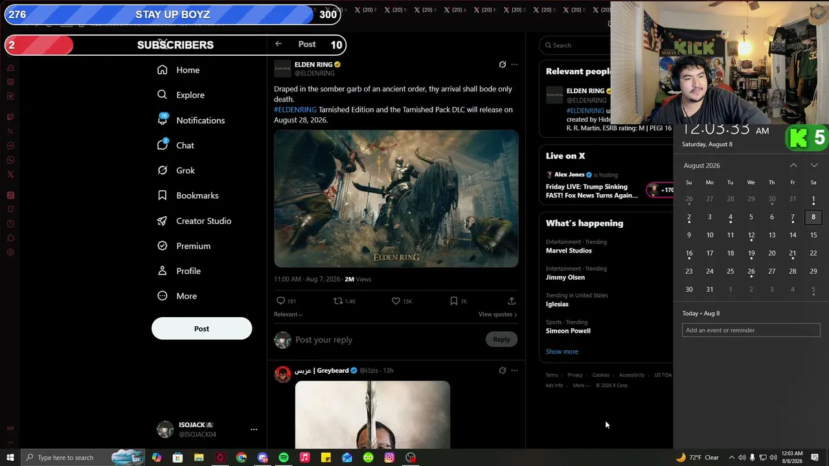Open Spotify from the taskbar
Screen dimensions: 829x466
point(284,458)
